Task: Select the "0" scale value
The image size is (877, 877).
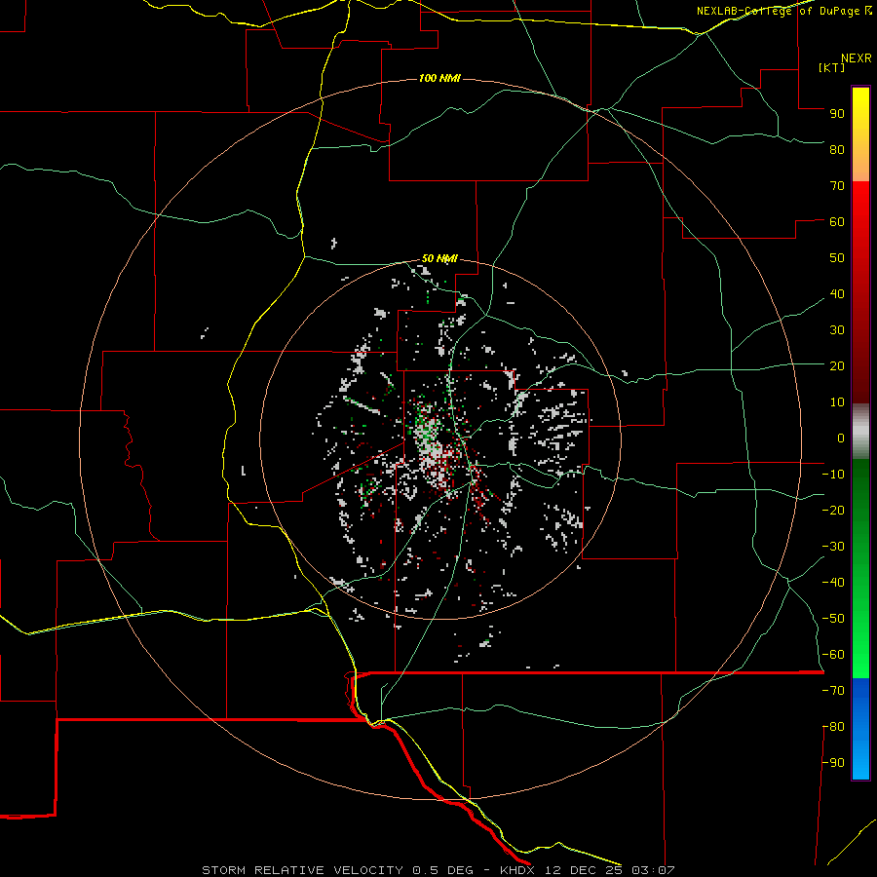Action: pyautogui.click(x=841, y=438)
